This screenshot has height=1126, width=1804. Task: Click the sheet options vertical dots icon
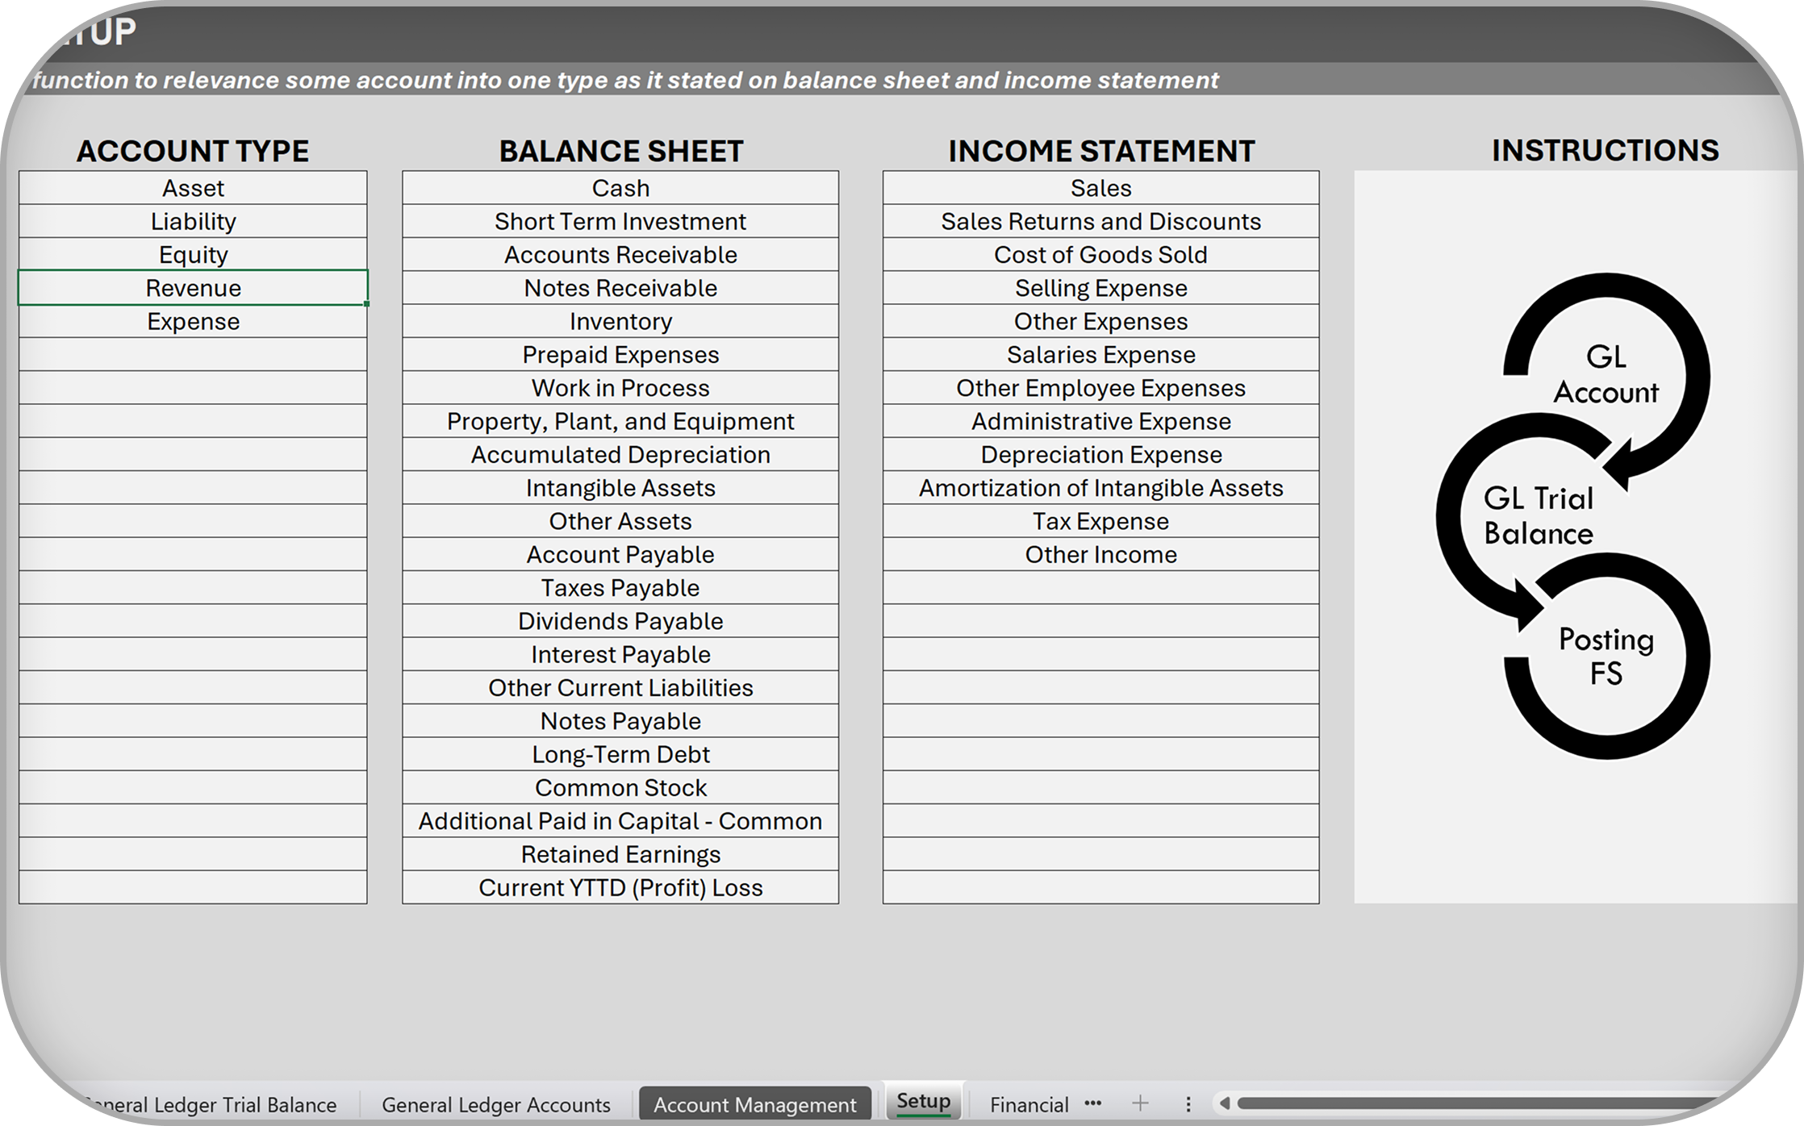[x=1188, y=1103]
